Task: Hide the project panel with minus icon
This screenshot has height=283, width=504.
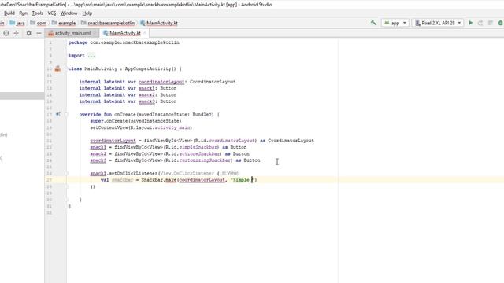Action: click(x=39, y=33)
